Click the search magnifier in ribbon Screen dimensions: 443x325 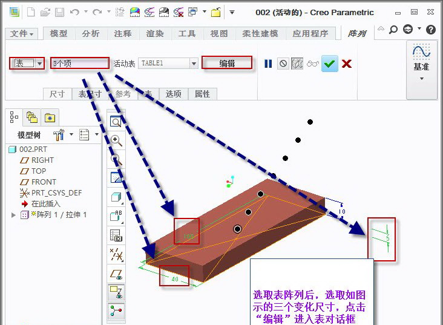point(393,29)
